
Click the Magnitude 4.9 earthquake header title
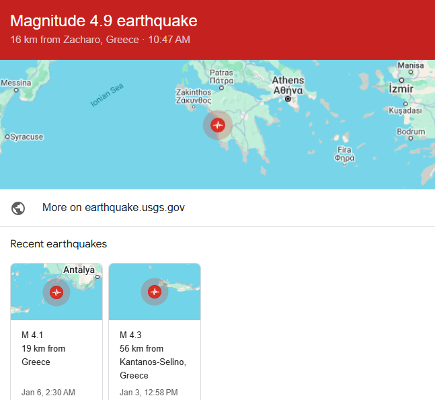(104, 21)
